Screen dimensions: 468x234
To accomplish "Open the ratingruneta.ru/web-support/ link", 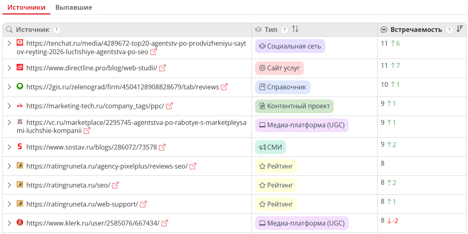I will click(82, 204).
